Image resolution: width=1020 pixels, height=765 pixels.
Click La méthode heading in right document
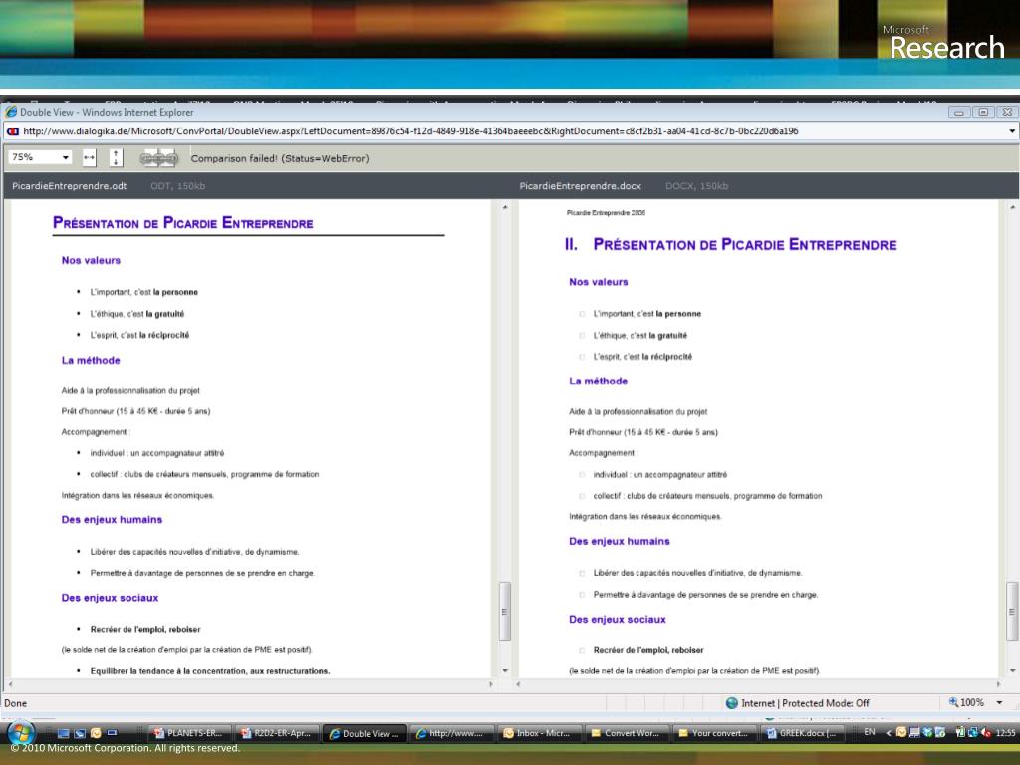(x=598, y=382)
